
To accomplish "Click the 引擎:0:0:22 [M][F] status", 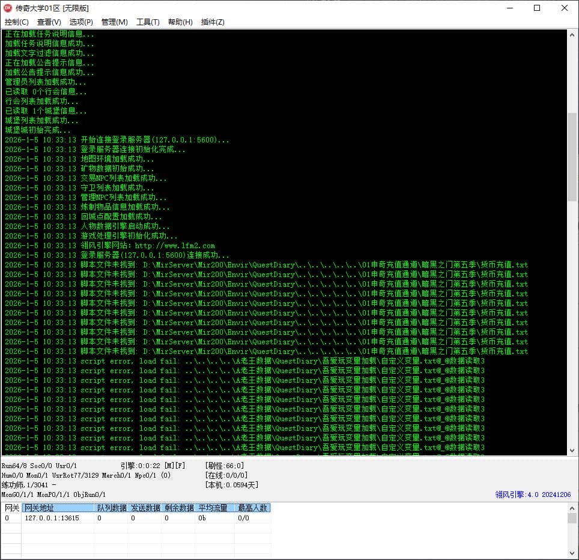I will 153,466.
